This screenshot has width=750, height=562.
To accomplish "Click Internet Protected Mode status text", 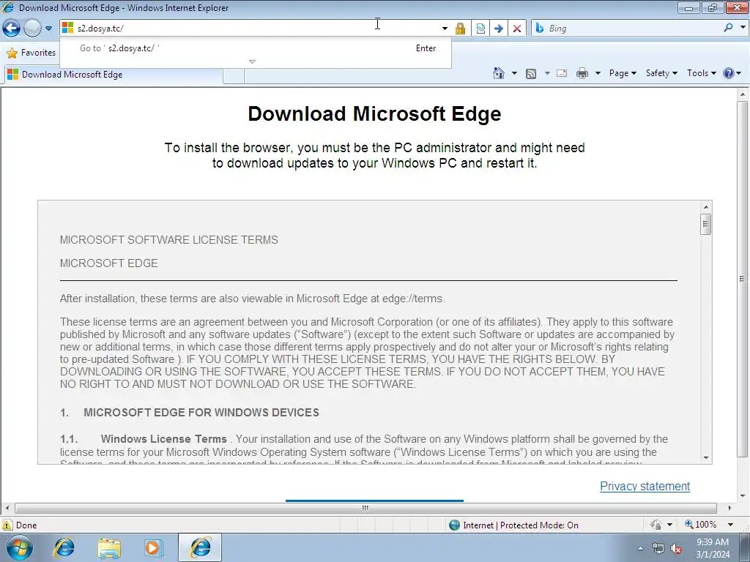I will point(521,525).
